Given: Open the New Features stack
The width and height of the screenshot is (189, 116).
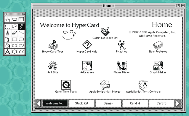Looking at the screenshot, I should (x=158, y=47).
